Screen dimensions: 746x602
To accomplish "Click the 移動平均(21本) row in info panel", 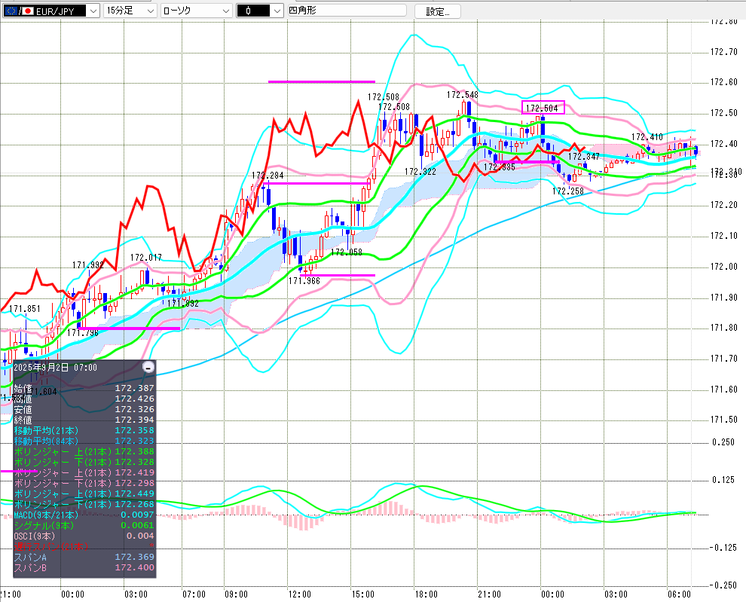I will tap(84, 430).
